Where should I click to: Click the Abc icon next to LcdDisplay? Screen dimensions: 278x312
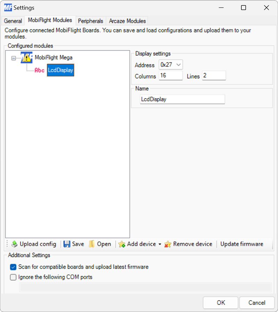point(39,70)
